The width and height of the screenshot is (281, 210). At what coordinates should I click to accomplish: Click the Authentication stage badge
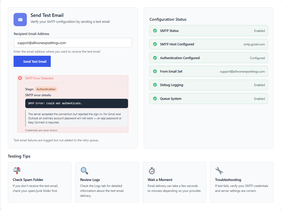pos(46,89)
